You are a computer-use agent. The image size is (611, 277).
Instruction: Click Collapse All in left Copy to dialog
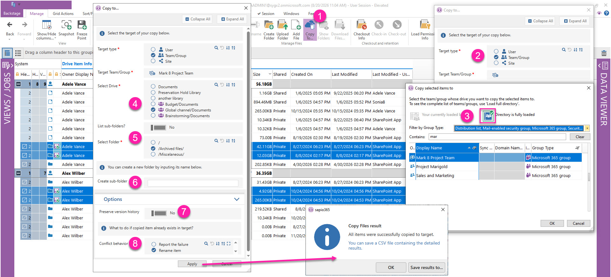coord(198,19)
